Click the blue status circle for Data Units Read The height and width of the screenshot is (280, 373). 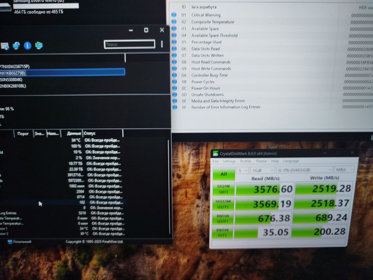174,48
